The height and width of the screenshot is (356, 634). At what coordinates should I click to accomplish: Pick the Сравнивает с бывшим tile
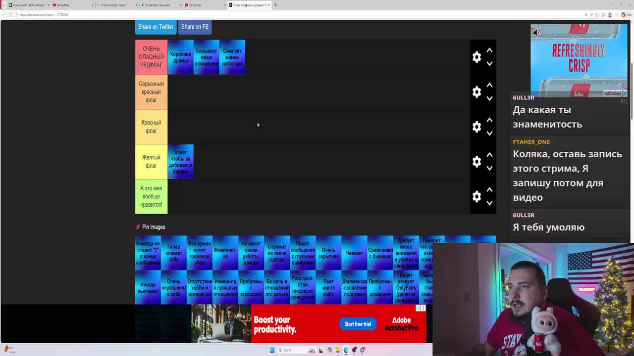click(380, 253)
